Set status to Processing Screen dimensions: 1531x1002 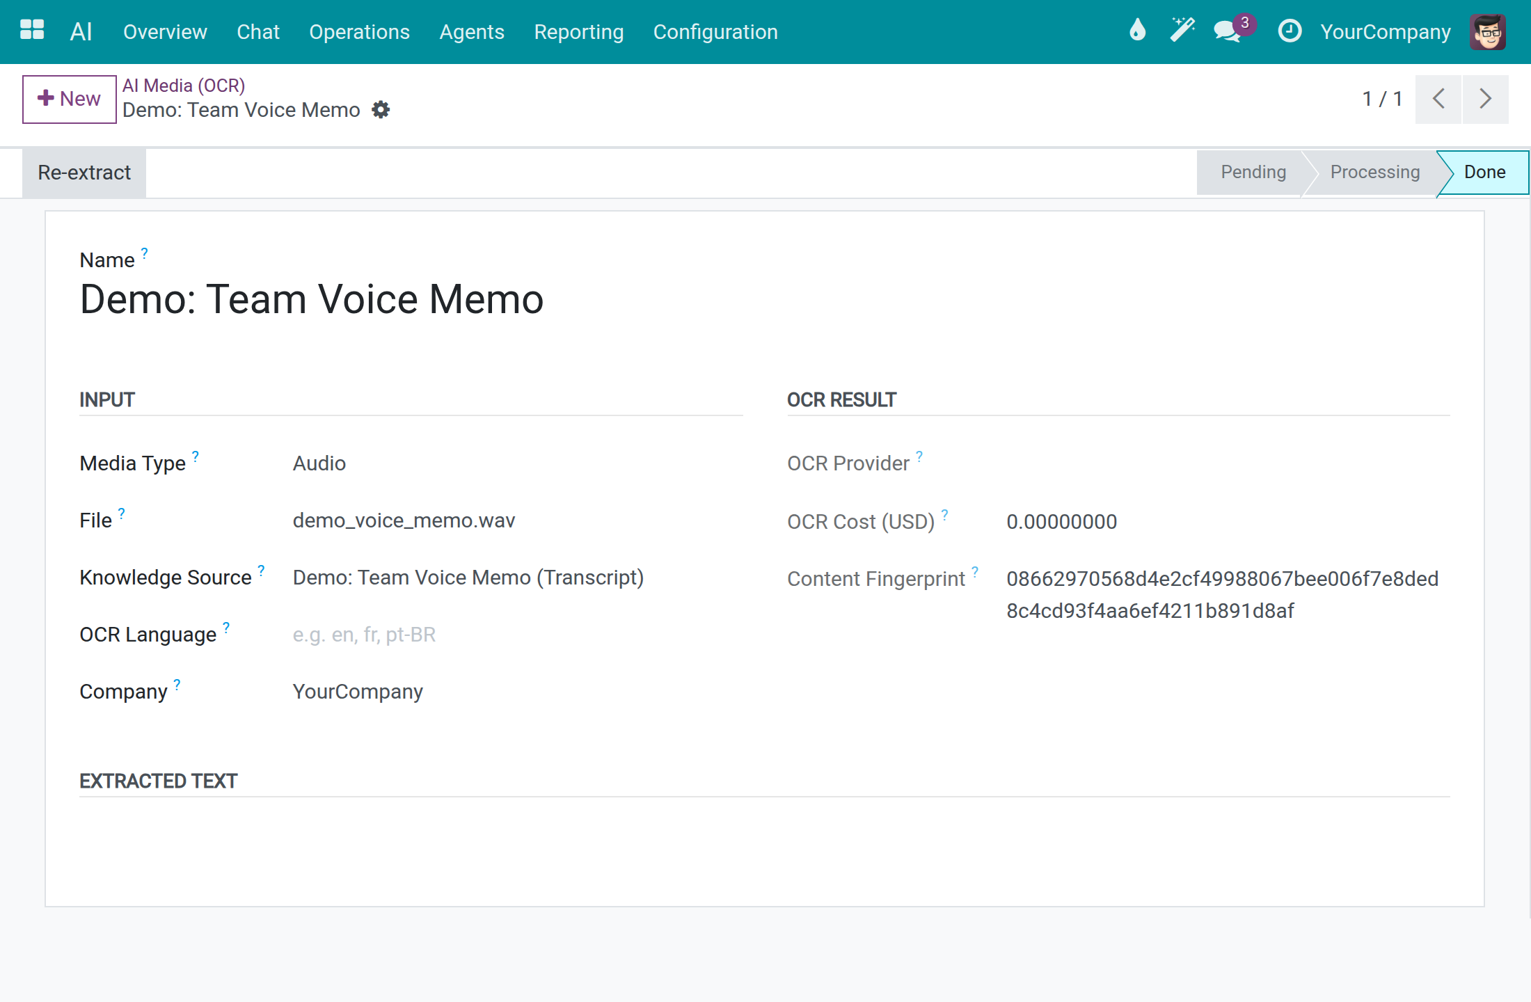[1374, 173]
